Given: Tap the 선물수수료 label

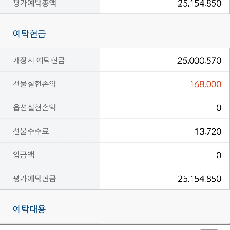Looking at the screenshot, I should coord(31,131).
